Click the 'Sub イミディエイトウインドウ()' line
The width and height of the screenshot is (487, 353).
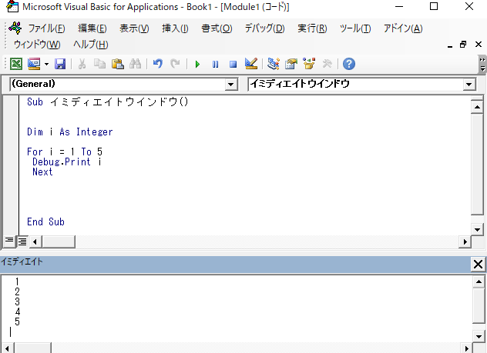tap(107, 102)
